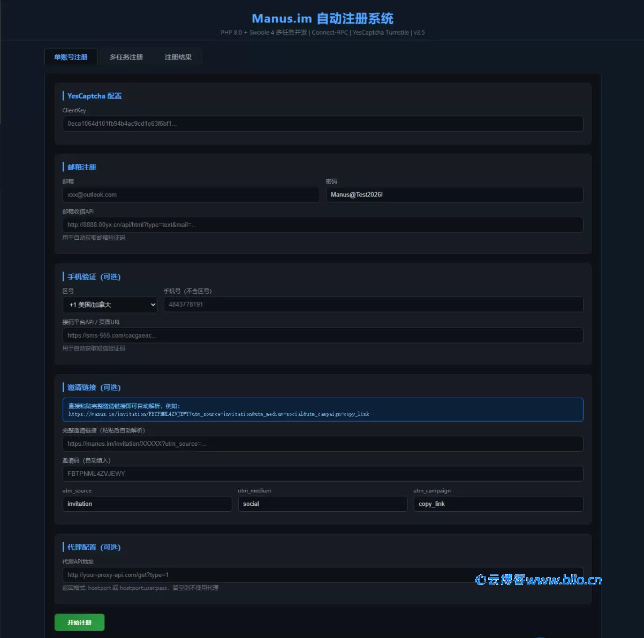Switch to the 多任务注册 tab
Screen dimensions: 644x638
point(126,56)
